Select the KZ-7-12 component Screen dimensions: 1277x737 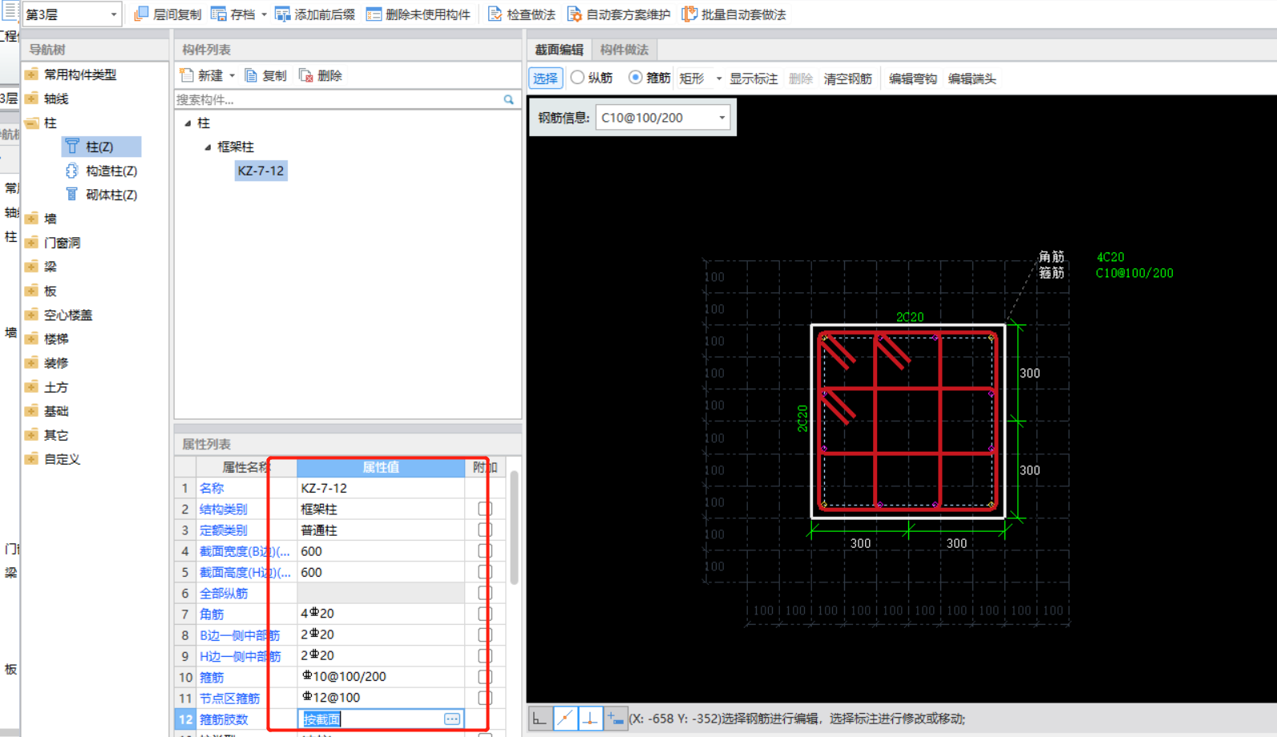coord(261,171)
